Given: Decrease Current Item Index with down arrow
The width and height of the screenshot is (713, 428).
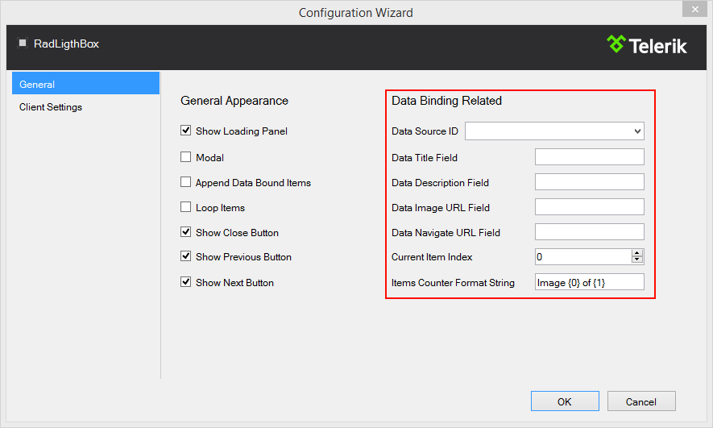Looking at the screenshot, I should [637, 260].
